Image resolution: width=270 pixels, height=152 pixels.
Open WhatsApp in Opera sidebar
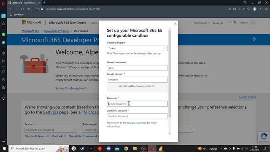pos(3,35)
